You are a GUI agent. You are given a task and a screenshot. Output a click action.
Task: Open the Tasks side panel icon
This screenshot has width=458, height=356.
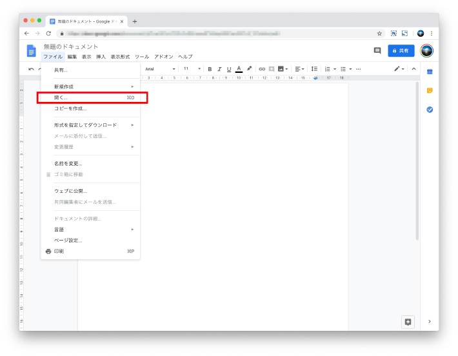(x=430, y=110)
